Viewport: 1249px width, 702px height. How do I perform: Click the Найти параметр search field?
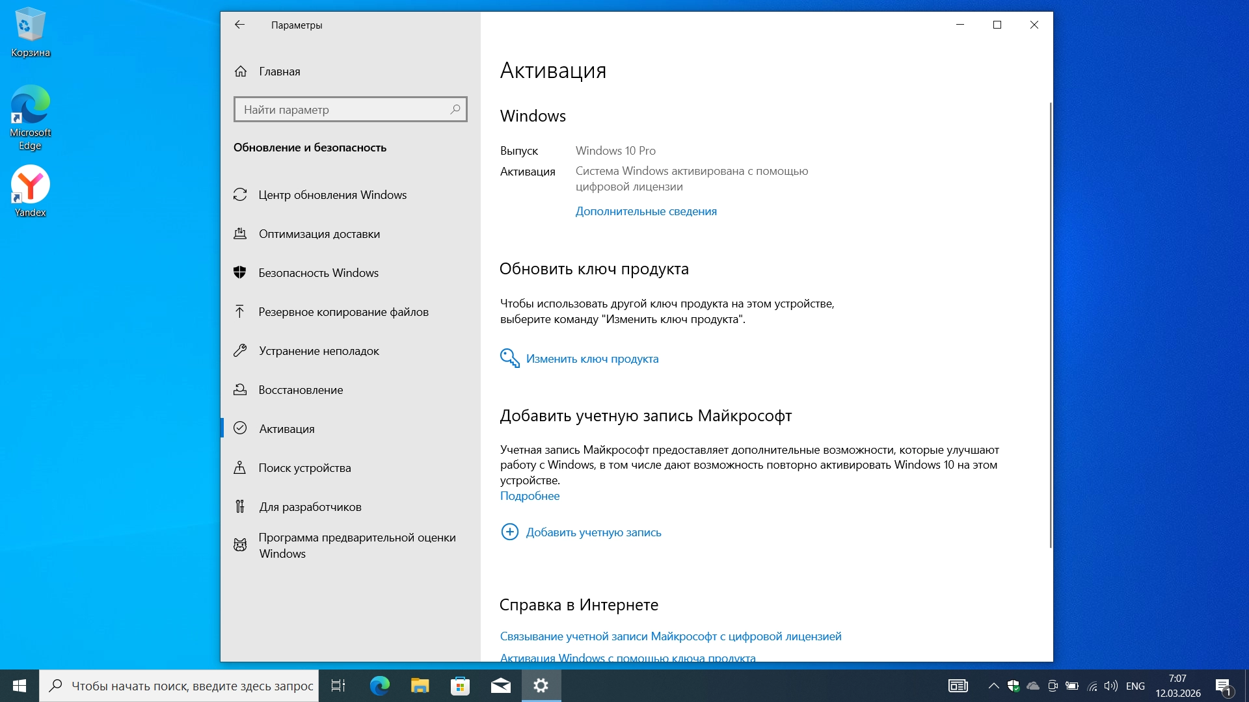(x=345, y=110)
